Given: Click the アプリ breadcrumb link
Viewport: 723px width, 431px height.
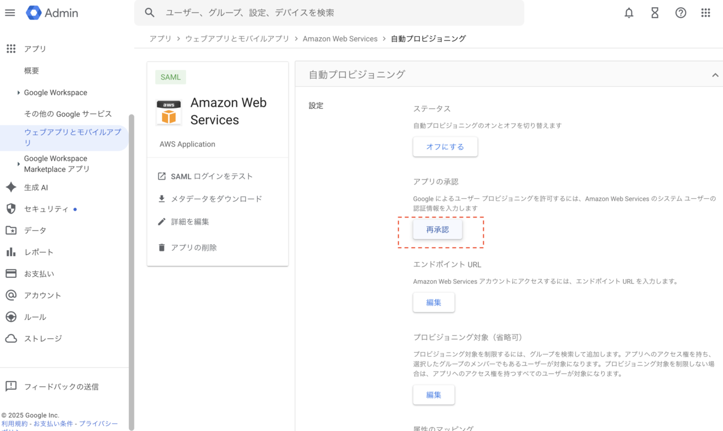Looking at the screenshot, I should [160, 39].
